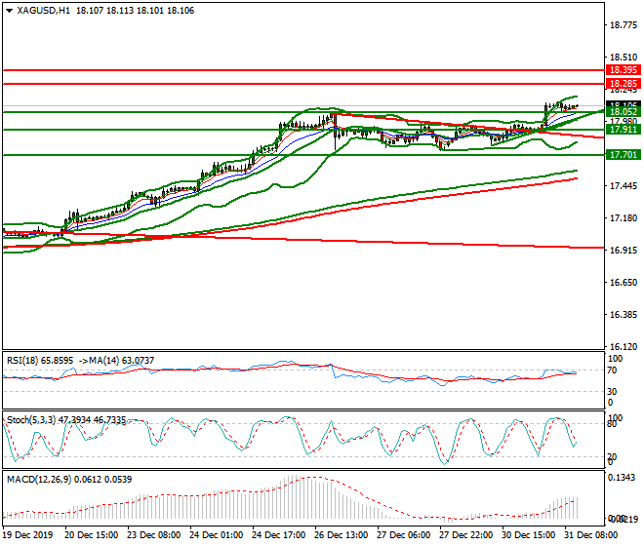
Task: Click the 19 Dec 2019 date label
Action: (27, 535)
